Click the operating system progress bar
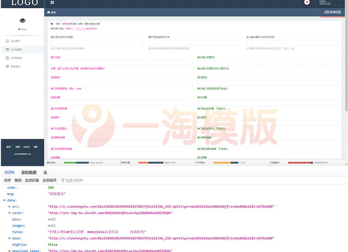This screenshot has height=252, width=348. point(76,162)
